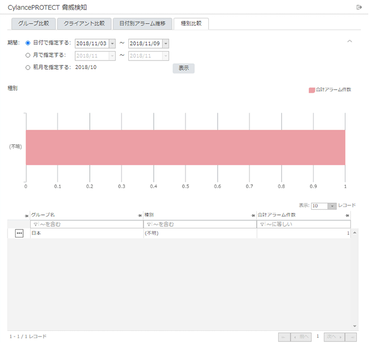Click the 表示 button
Screen dimensions: 369x343
coord(183,68)
